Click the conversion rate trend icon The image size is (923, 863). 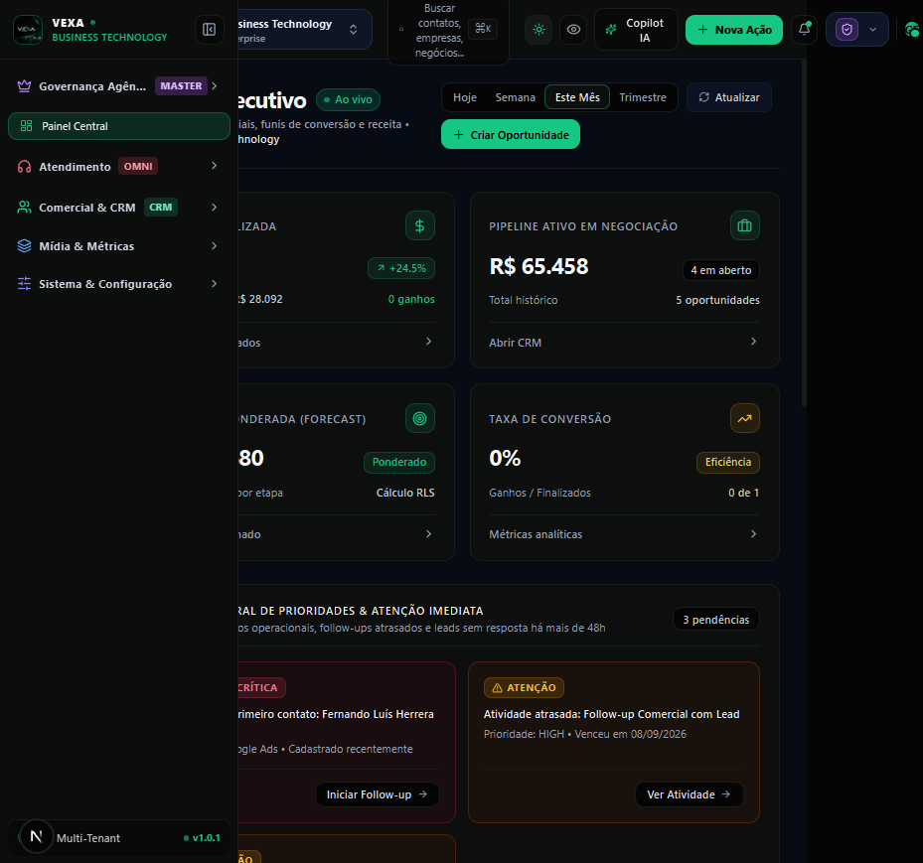pos(744,418)
